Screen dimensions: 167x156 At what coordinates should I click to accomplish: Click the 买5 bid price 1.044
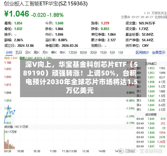point(151,110)
